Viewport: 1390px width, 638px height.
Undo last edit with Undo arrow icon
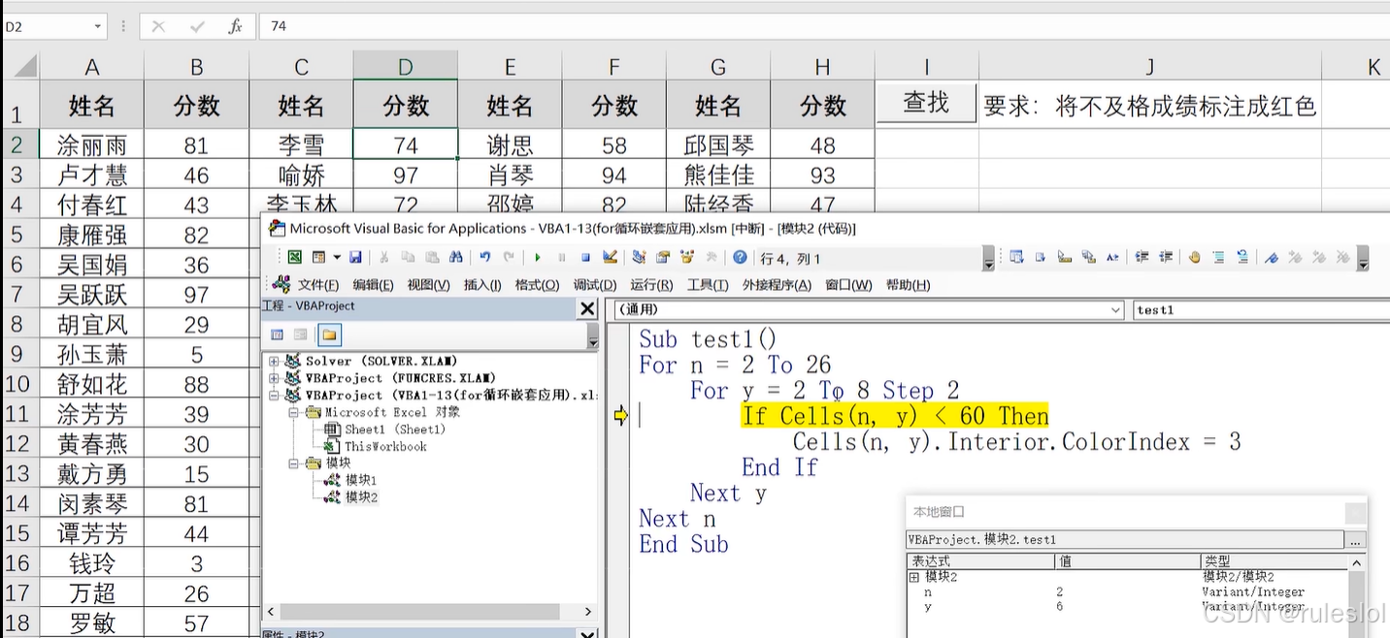point(483,257)
